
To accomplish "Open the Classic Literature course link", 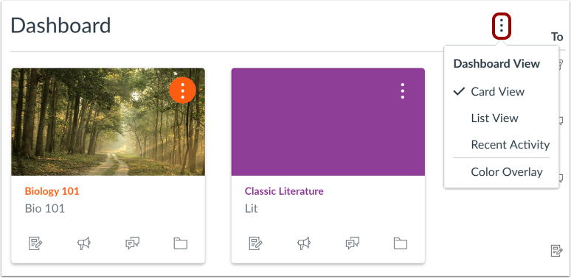I will click(284, 191).
